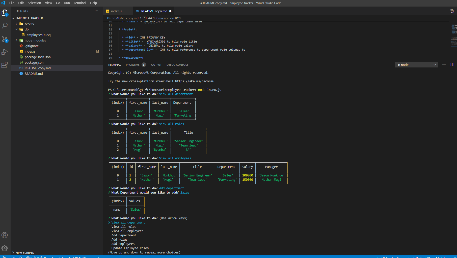Image resolution: width=457 pixels, height=258 pixels.
Task: Switch to the PROBLEMS panel tab
Action: point(136,65)
